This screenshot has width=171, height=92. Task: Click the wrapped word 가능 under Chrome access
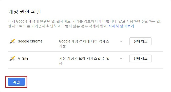tap(63, 46)
